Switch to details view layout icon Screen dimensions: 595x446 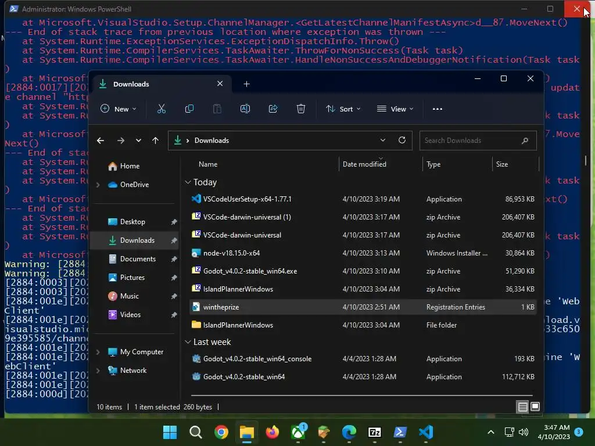click(x=522, y=407)
